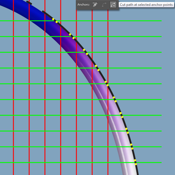The height and width of the screenshot is (175, 175).
Task: Click the Cut path at selected anchor points icon
Action: [113, 5]
